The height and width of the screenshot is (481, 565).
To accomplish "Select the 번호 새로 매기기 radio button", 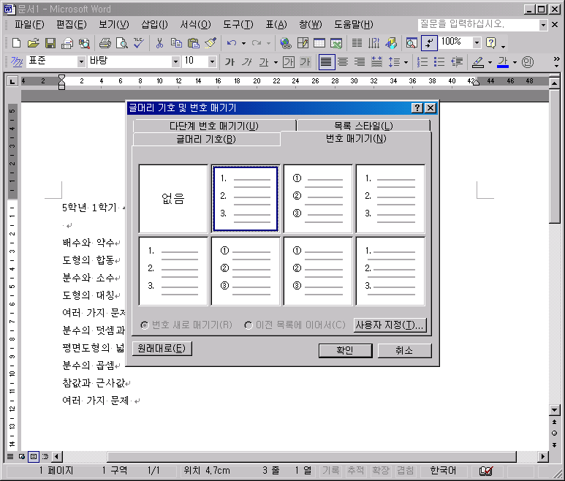I will (x=145, y=325).
